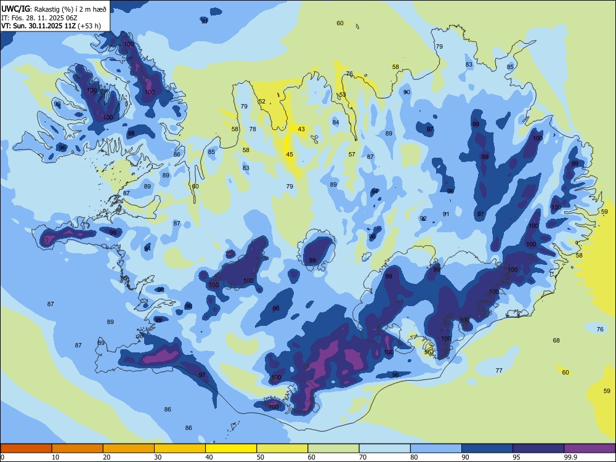Select the 20–30 light orange legend swatch
The image size is (616, 462).
[129, 448]
